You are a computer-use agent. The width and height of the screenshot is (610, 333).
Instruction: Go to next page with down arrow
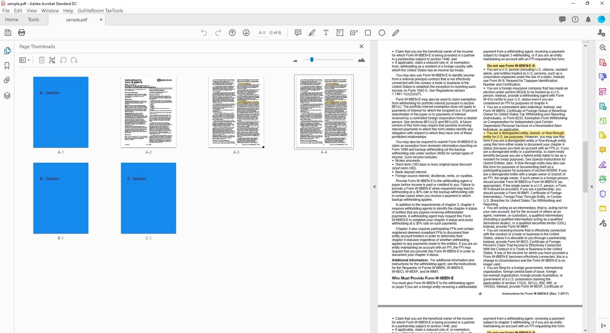tap(246, 33)
